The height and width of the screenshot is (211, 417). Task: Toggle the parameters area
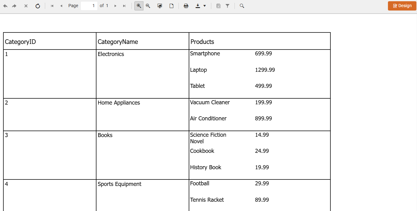point(228,6)
